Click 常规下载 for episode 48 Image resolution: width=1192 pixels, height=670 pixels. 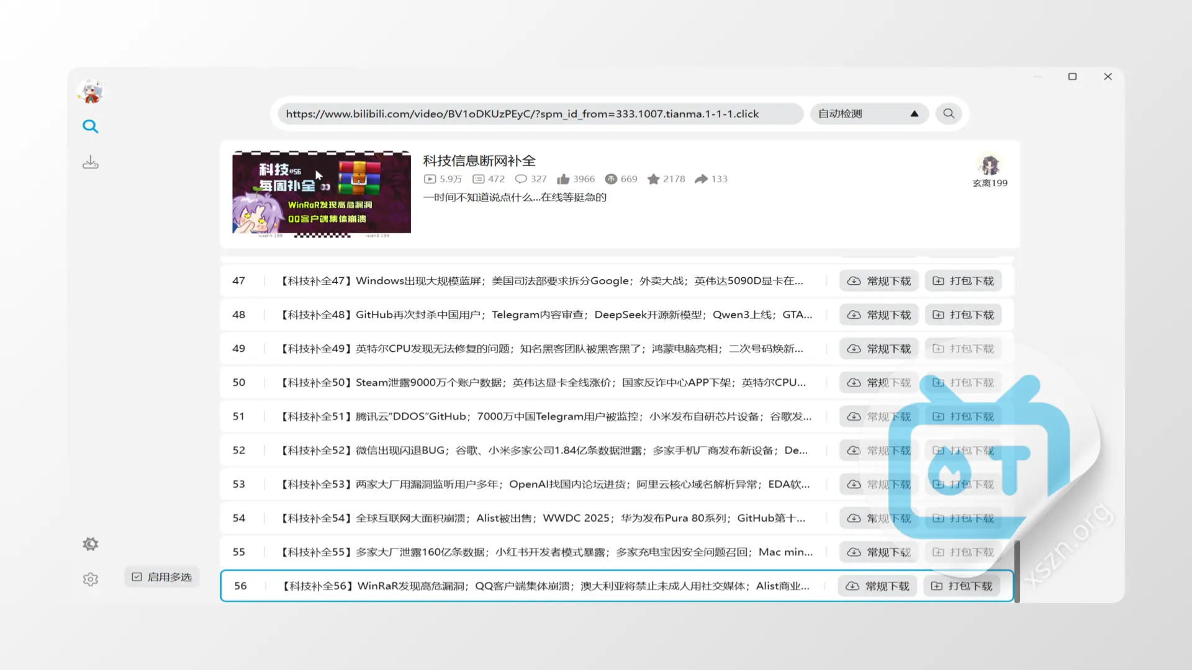click(879, 315)
